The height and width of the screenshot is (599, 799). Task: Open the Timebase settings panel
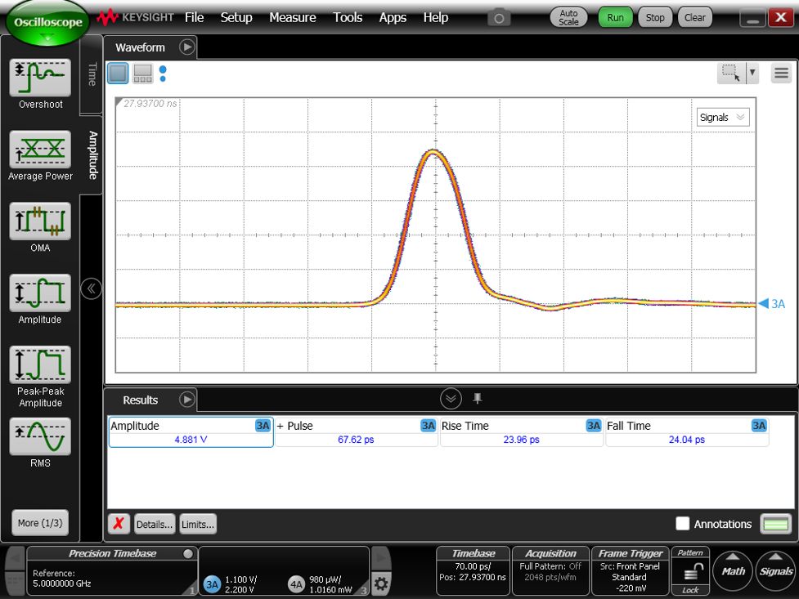tap(474, 570)
